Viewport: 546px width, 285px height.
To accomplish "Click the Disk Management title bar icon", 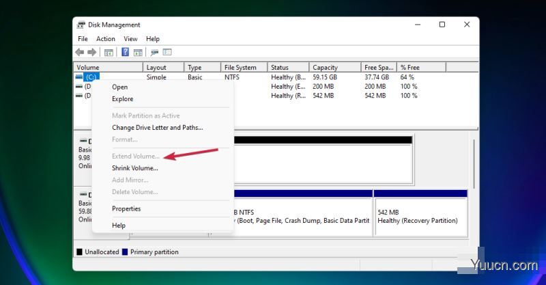I will [x=81, y=25].
